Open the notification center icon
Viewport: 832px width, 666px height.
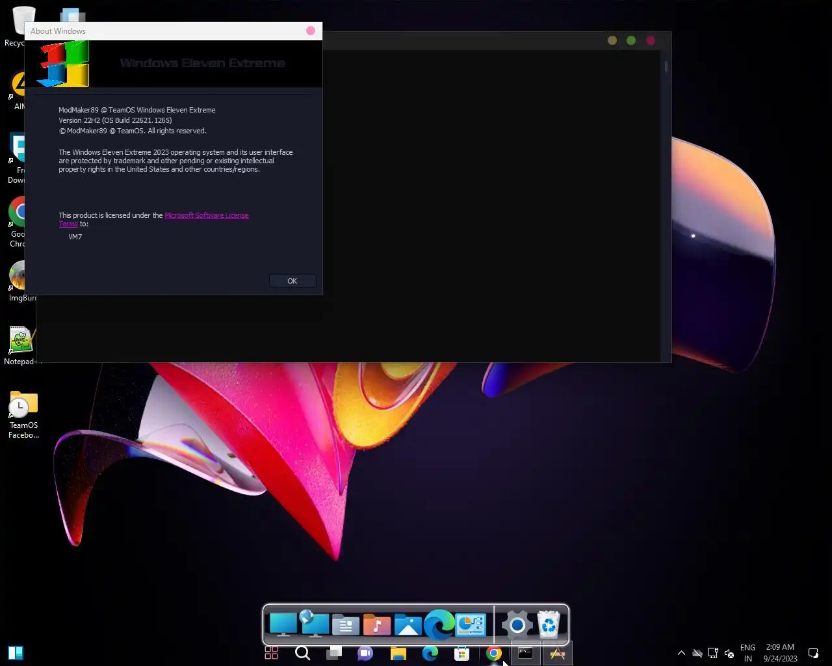[x=813, y=653]
